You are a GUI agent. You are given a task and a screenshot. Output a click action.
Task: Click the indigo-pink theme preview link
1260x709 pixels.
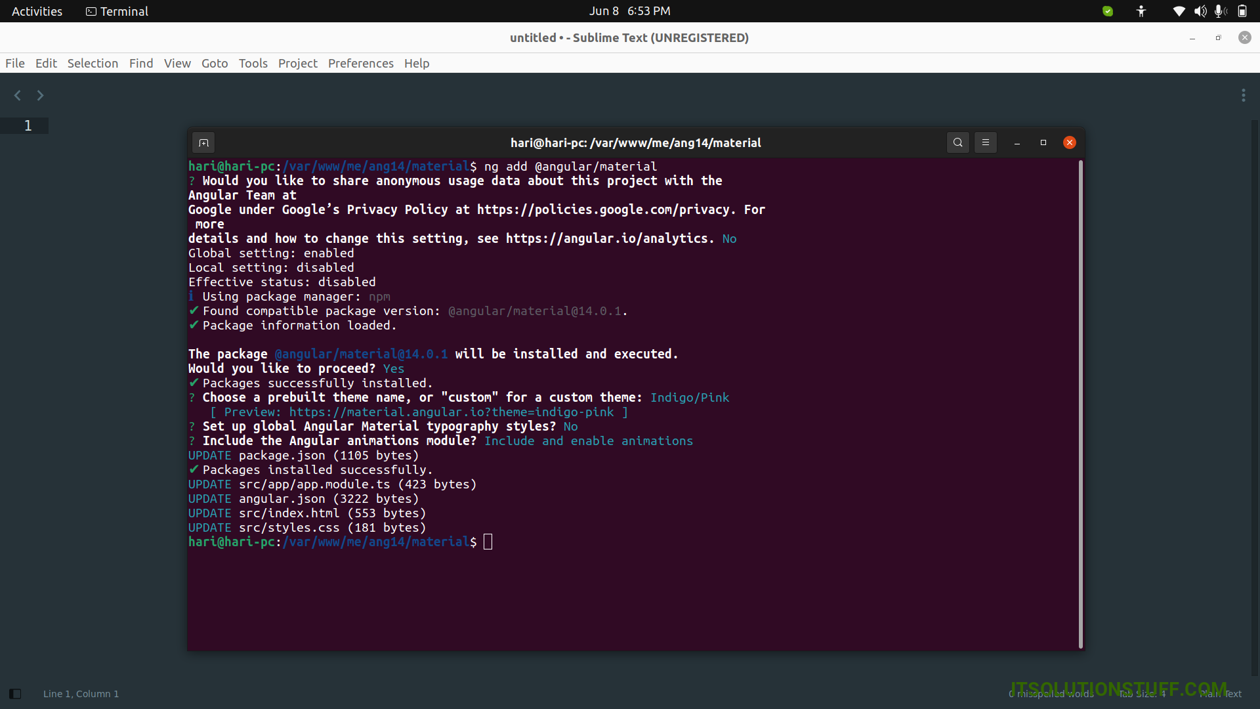449,412
